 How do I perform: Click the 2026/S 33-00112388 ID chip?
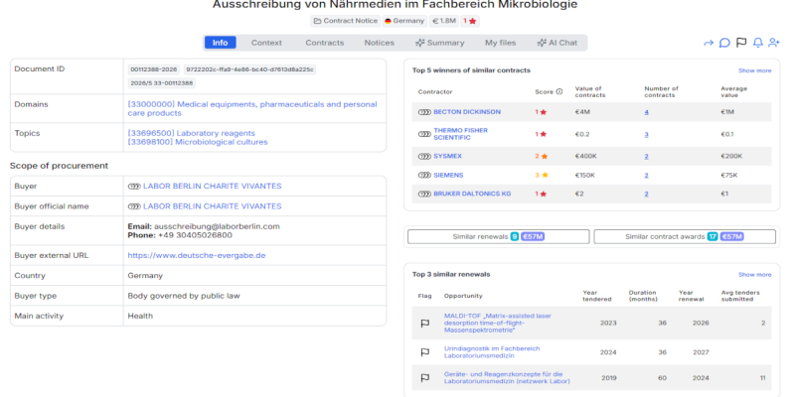point(162,83)
